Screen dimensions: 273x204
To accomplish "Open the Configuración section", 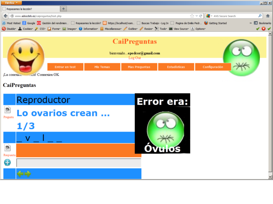I will point(213,67).
